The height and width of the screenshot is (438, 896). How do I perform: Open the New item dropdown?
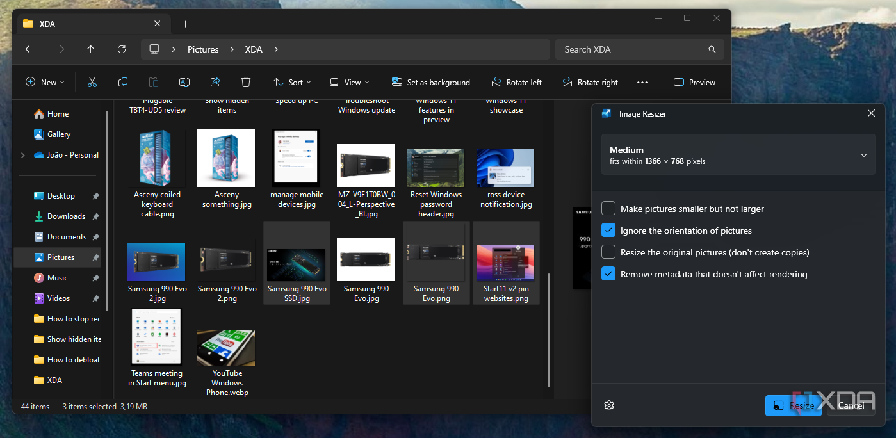pyautogui.click(x=45, y=82)
